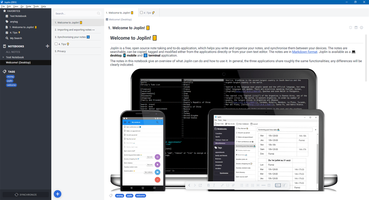This screenshot has width=369, height=200.
Task: Switch to rich text editor mode
Action: [x=284, y=185]
